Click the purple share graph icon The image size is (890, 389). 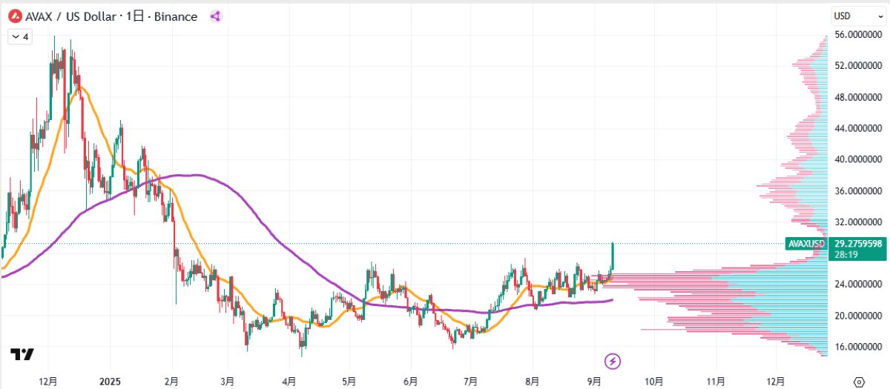(x=215, y=16)
